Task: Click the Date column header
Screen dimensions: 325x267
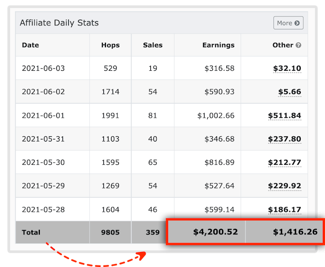Action: (30, 45)
